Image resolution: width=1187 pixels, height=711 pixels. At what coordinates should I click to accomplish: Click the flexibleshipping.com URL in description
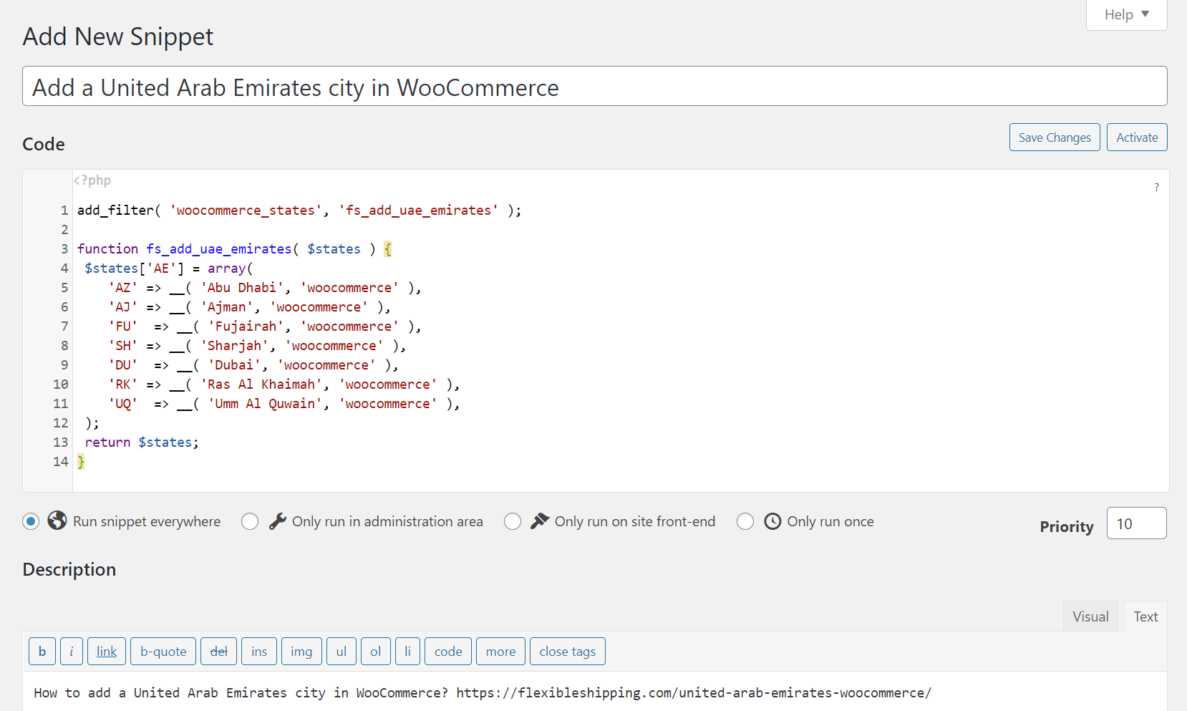(x=694, y=692)
